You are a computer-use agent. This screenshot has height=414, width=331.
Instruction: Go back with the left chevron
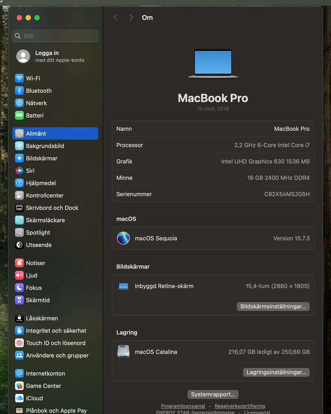pyautogui.click(x=116, y=18)
